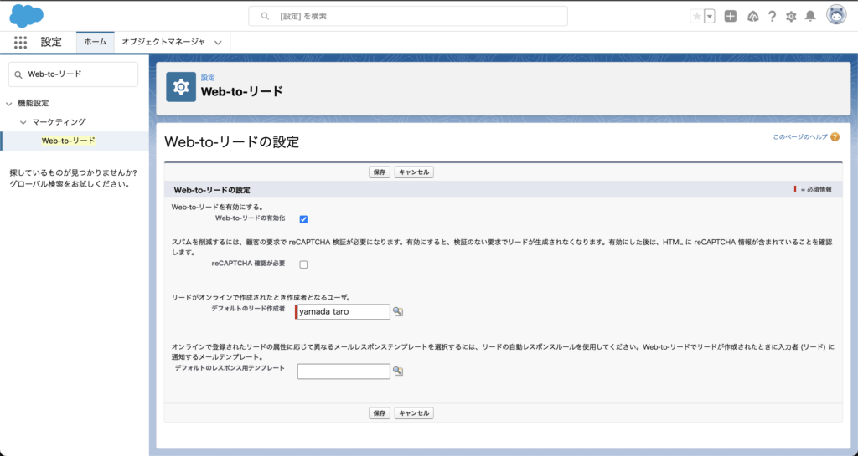858x456 pixels.
Task: Open the Trailhead guidance icon
Action: click(753, 17)
